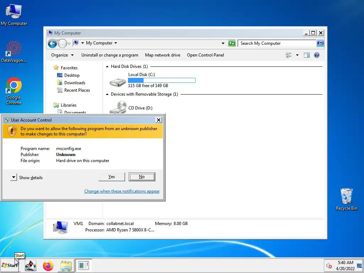The height and width of the screenshot is (273, 364).
Task: Click Uninstall or change a program
Action: pyautogui.click(x=109, y=55)
